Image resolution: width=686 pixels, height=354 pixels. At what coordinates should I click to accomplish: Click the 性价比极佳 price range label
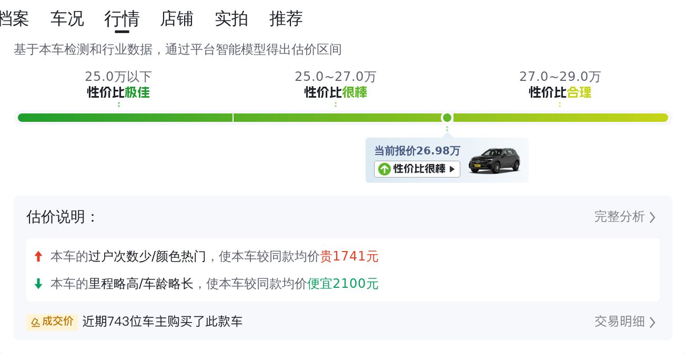click(x=118, y=92)
